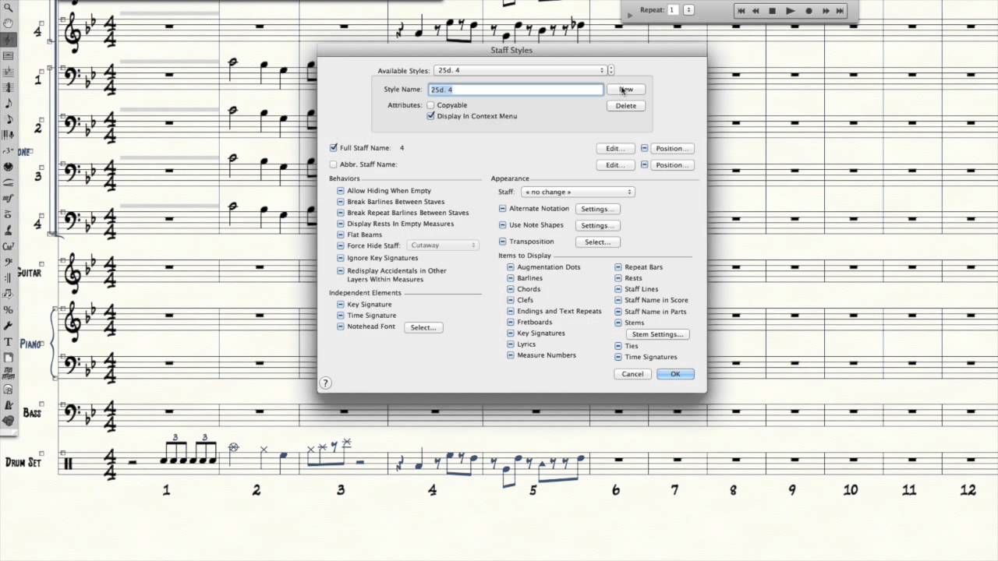The image size is (998, 561).
Task: Jump playback to the end
Action: tap(840, 11)
